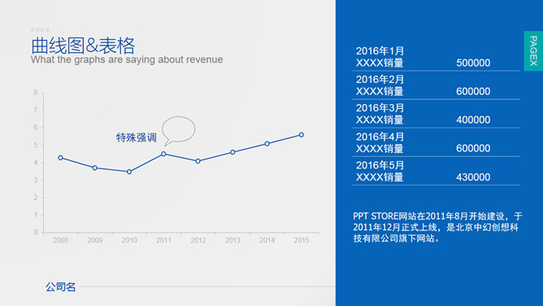Select the 曲线图&表格 title text

click(83, 46)
